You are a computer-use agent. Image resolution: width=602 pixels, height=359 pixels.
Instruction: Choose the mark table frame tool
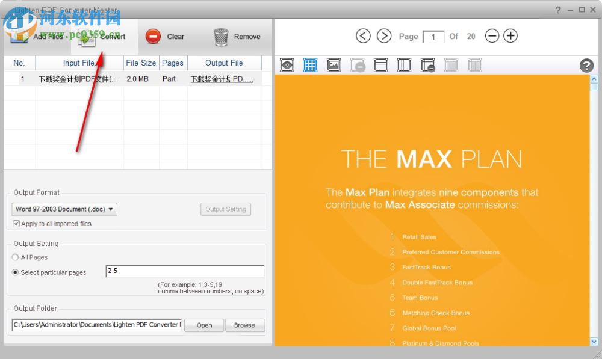tap(380, 65)
